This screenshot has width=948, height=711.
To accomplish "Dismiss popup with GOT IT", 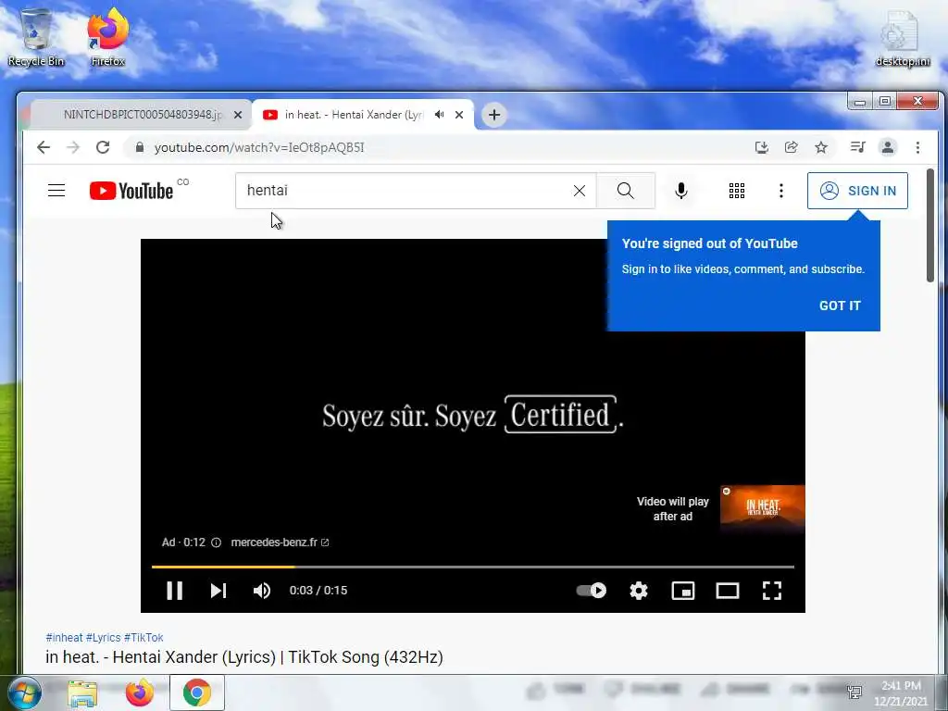I will [x=839, y=306].
